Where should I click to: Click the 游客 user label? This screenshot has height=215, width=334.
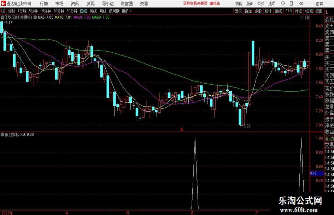point(319,4)
